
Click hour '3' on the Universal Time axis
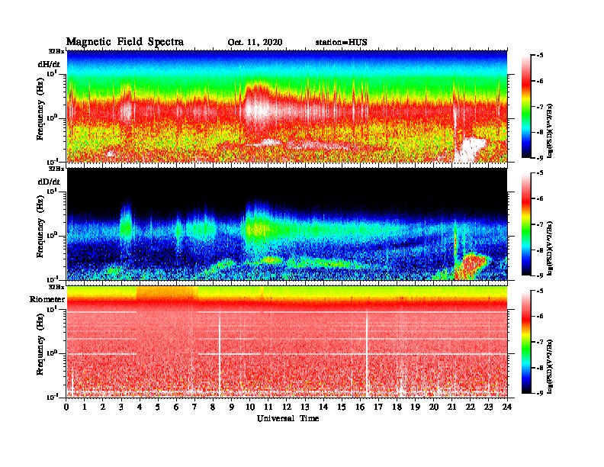pyautogui.click(x=121, y=407)
